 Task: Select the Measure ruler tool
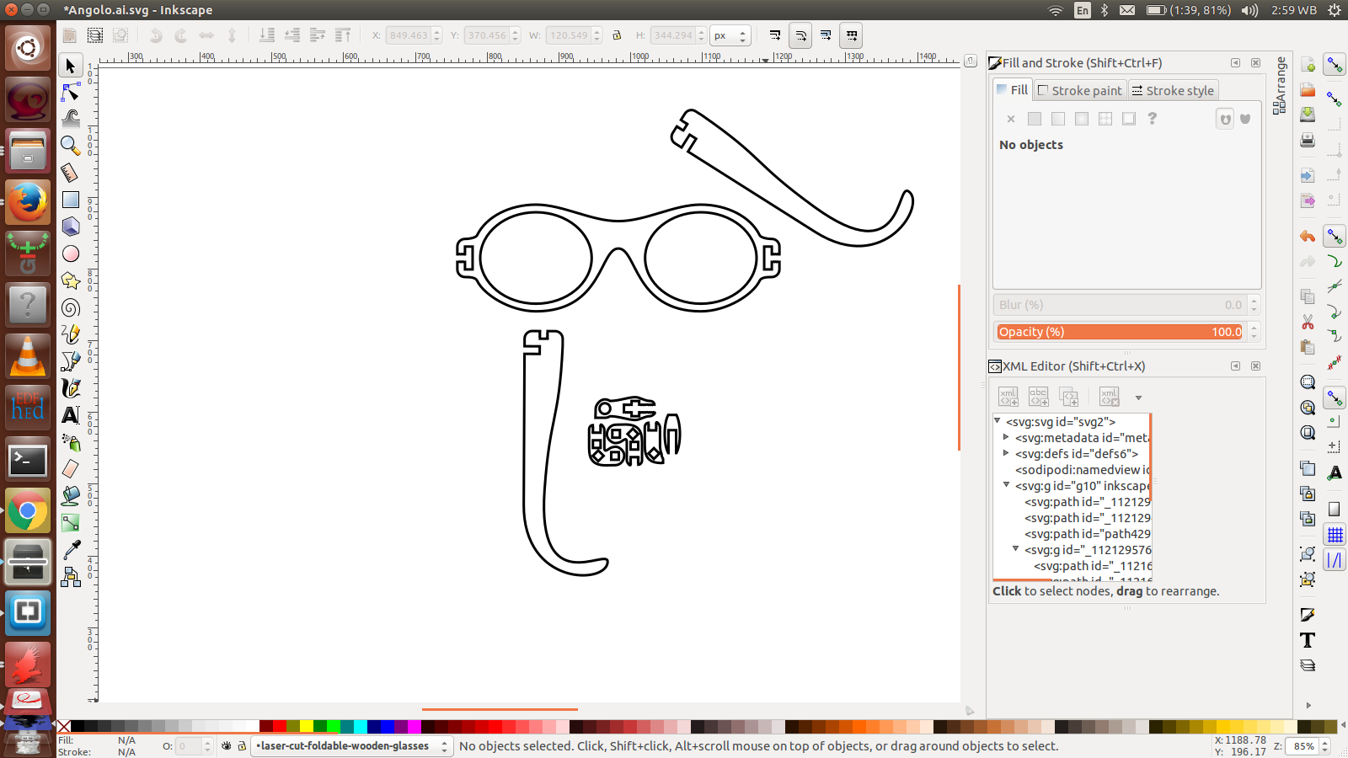71,173
